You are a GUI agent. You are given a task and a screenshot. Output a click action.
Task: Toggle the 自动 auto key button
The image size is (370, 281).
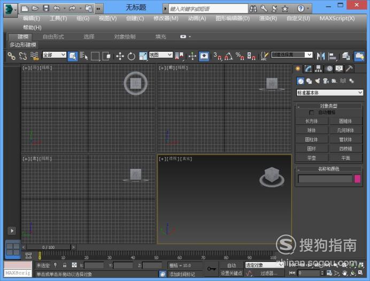(232, 266)
